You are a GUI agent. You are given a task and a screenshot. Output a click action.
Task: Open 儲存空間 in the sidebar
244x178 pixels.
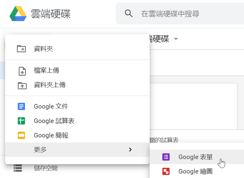coord(46,168)
